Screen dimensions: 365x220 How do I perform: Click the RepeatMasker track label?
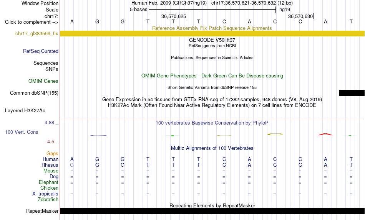(42, 211)
